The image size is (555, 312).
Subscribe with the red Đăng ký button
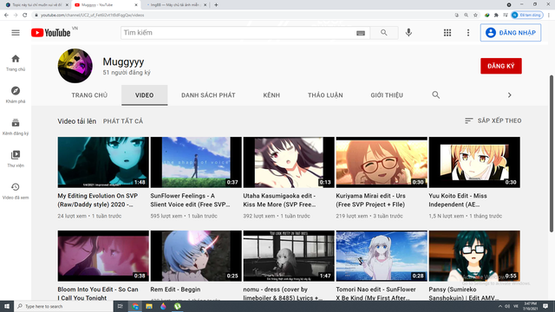(x=501, y=66)
